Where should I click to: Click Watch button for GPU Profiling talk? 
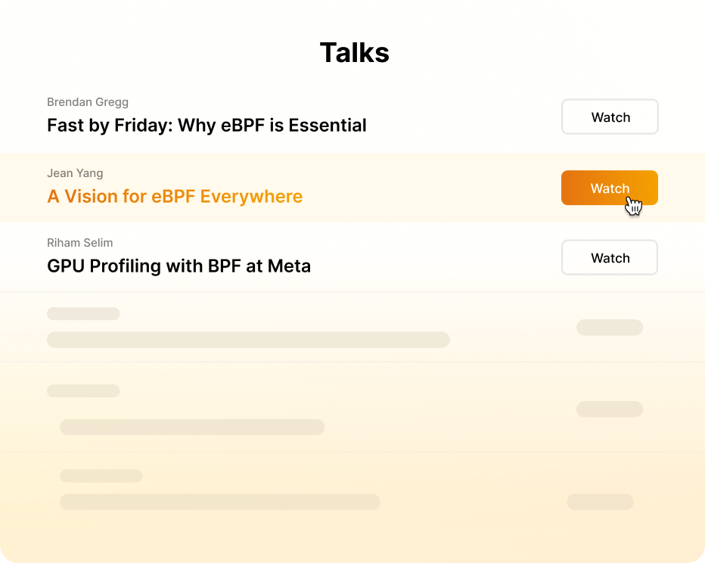click(610, 258)
